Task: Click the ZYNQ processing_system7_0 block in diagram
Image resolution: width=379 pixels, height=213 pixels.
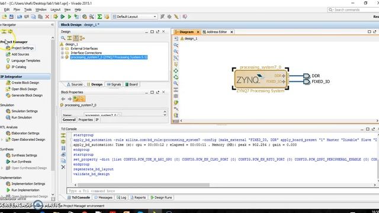Action: [x=261, y=79]
